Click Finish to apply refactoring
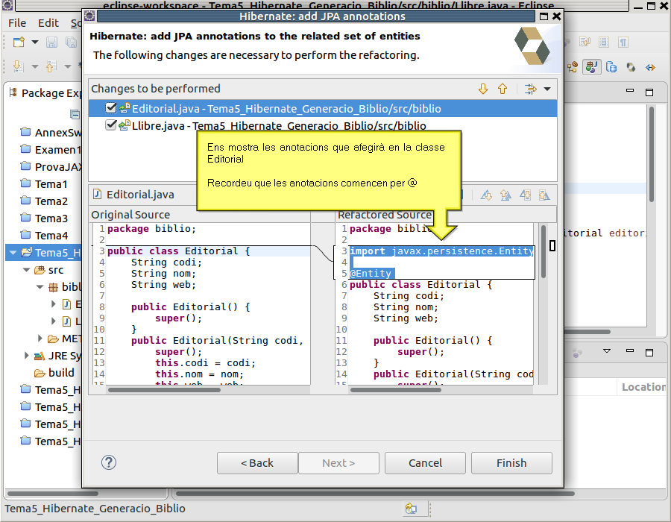Screen dimensions: 671x522 tap(511, 463)
